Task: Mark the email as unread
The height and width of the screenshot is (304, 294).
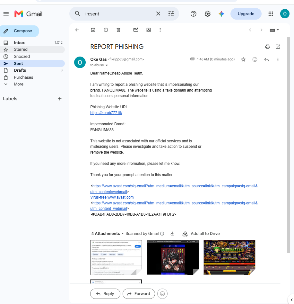Action: pos(136,30)
